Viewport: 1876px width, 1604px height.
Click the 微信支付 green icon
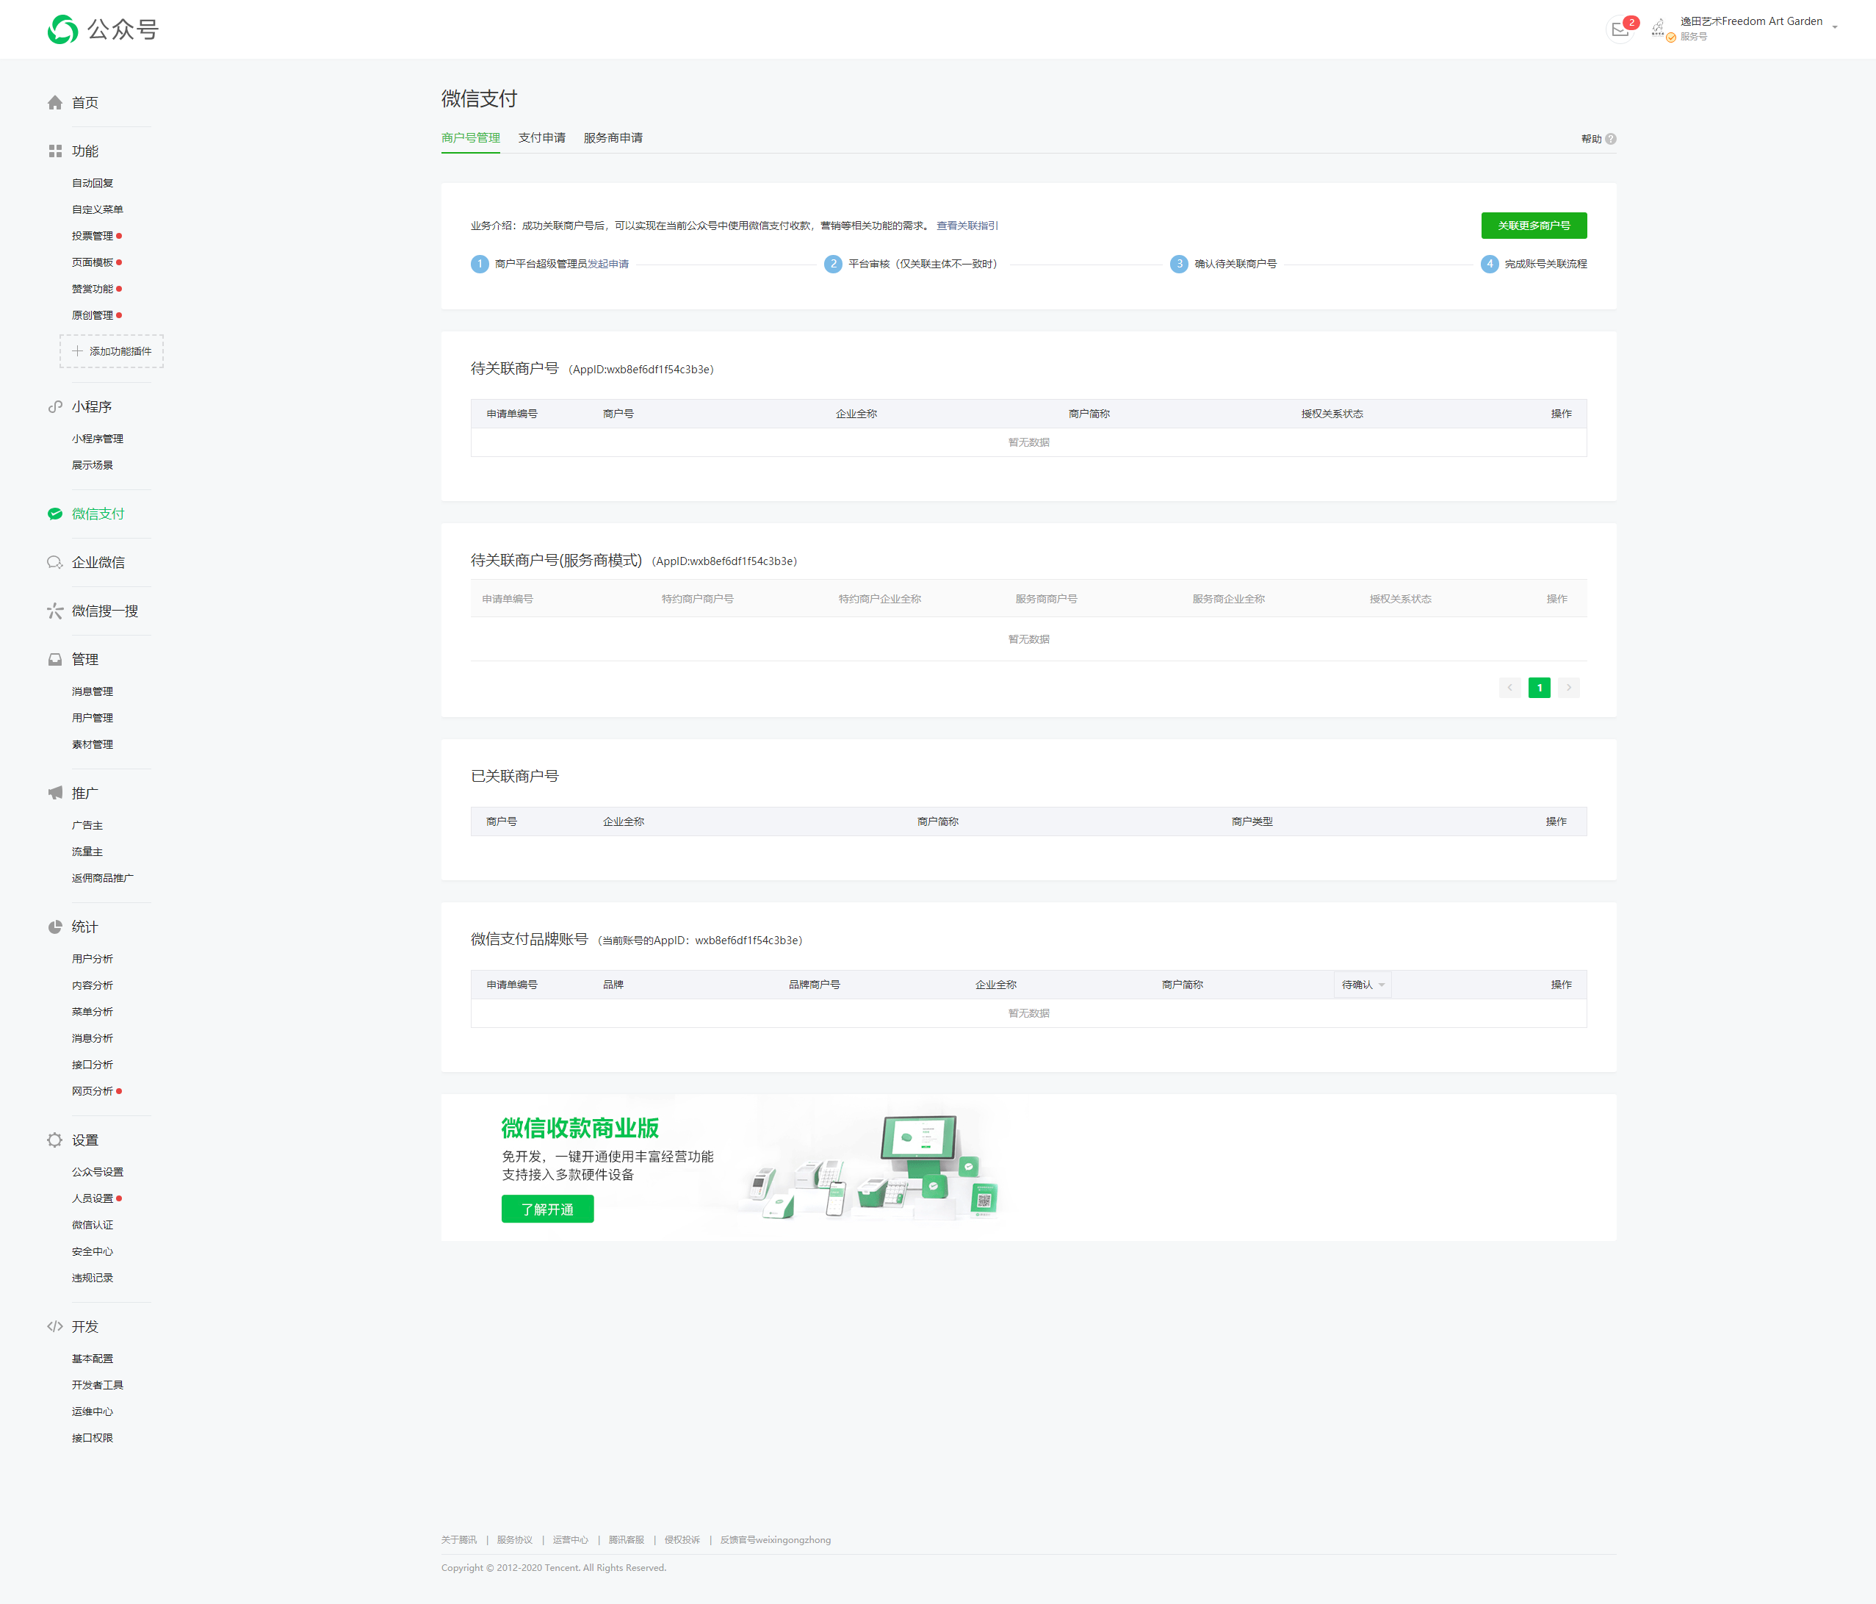coord(55,514)
